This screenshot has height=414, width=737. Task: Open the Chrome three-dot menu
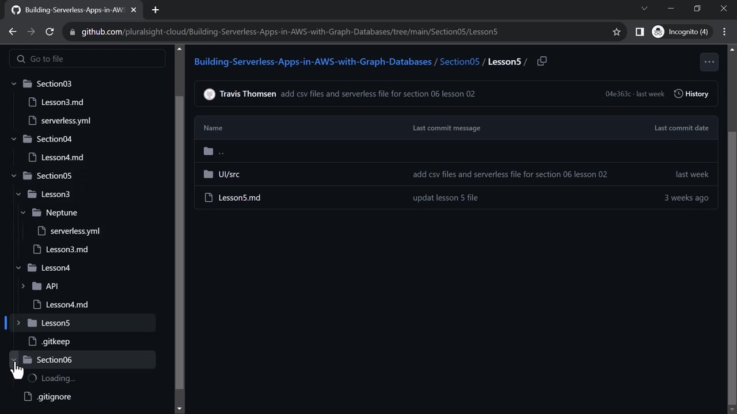[724, 32]
